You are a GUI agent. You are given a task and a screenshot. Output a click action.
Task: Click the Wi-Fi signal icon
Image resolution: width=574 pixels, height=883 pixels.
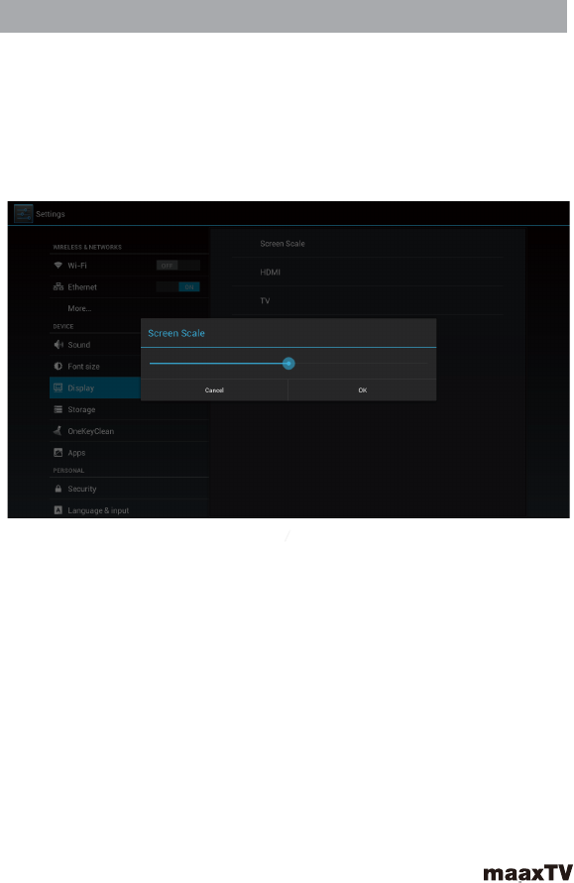click(58, 266)
